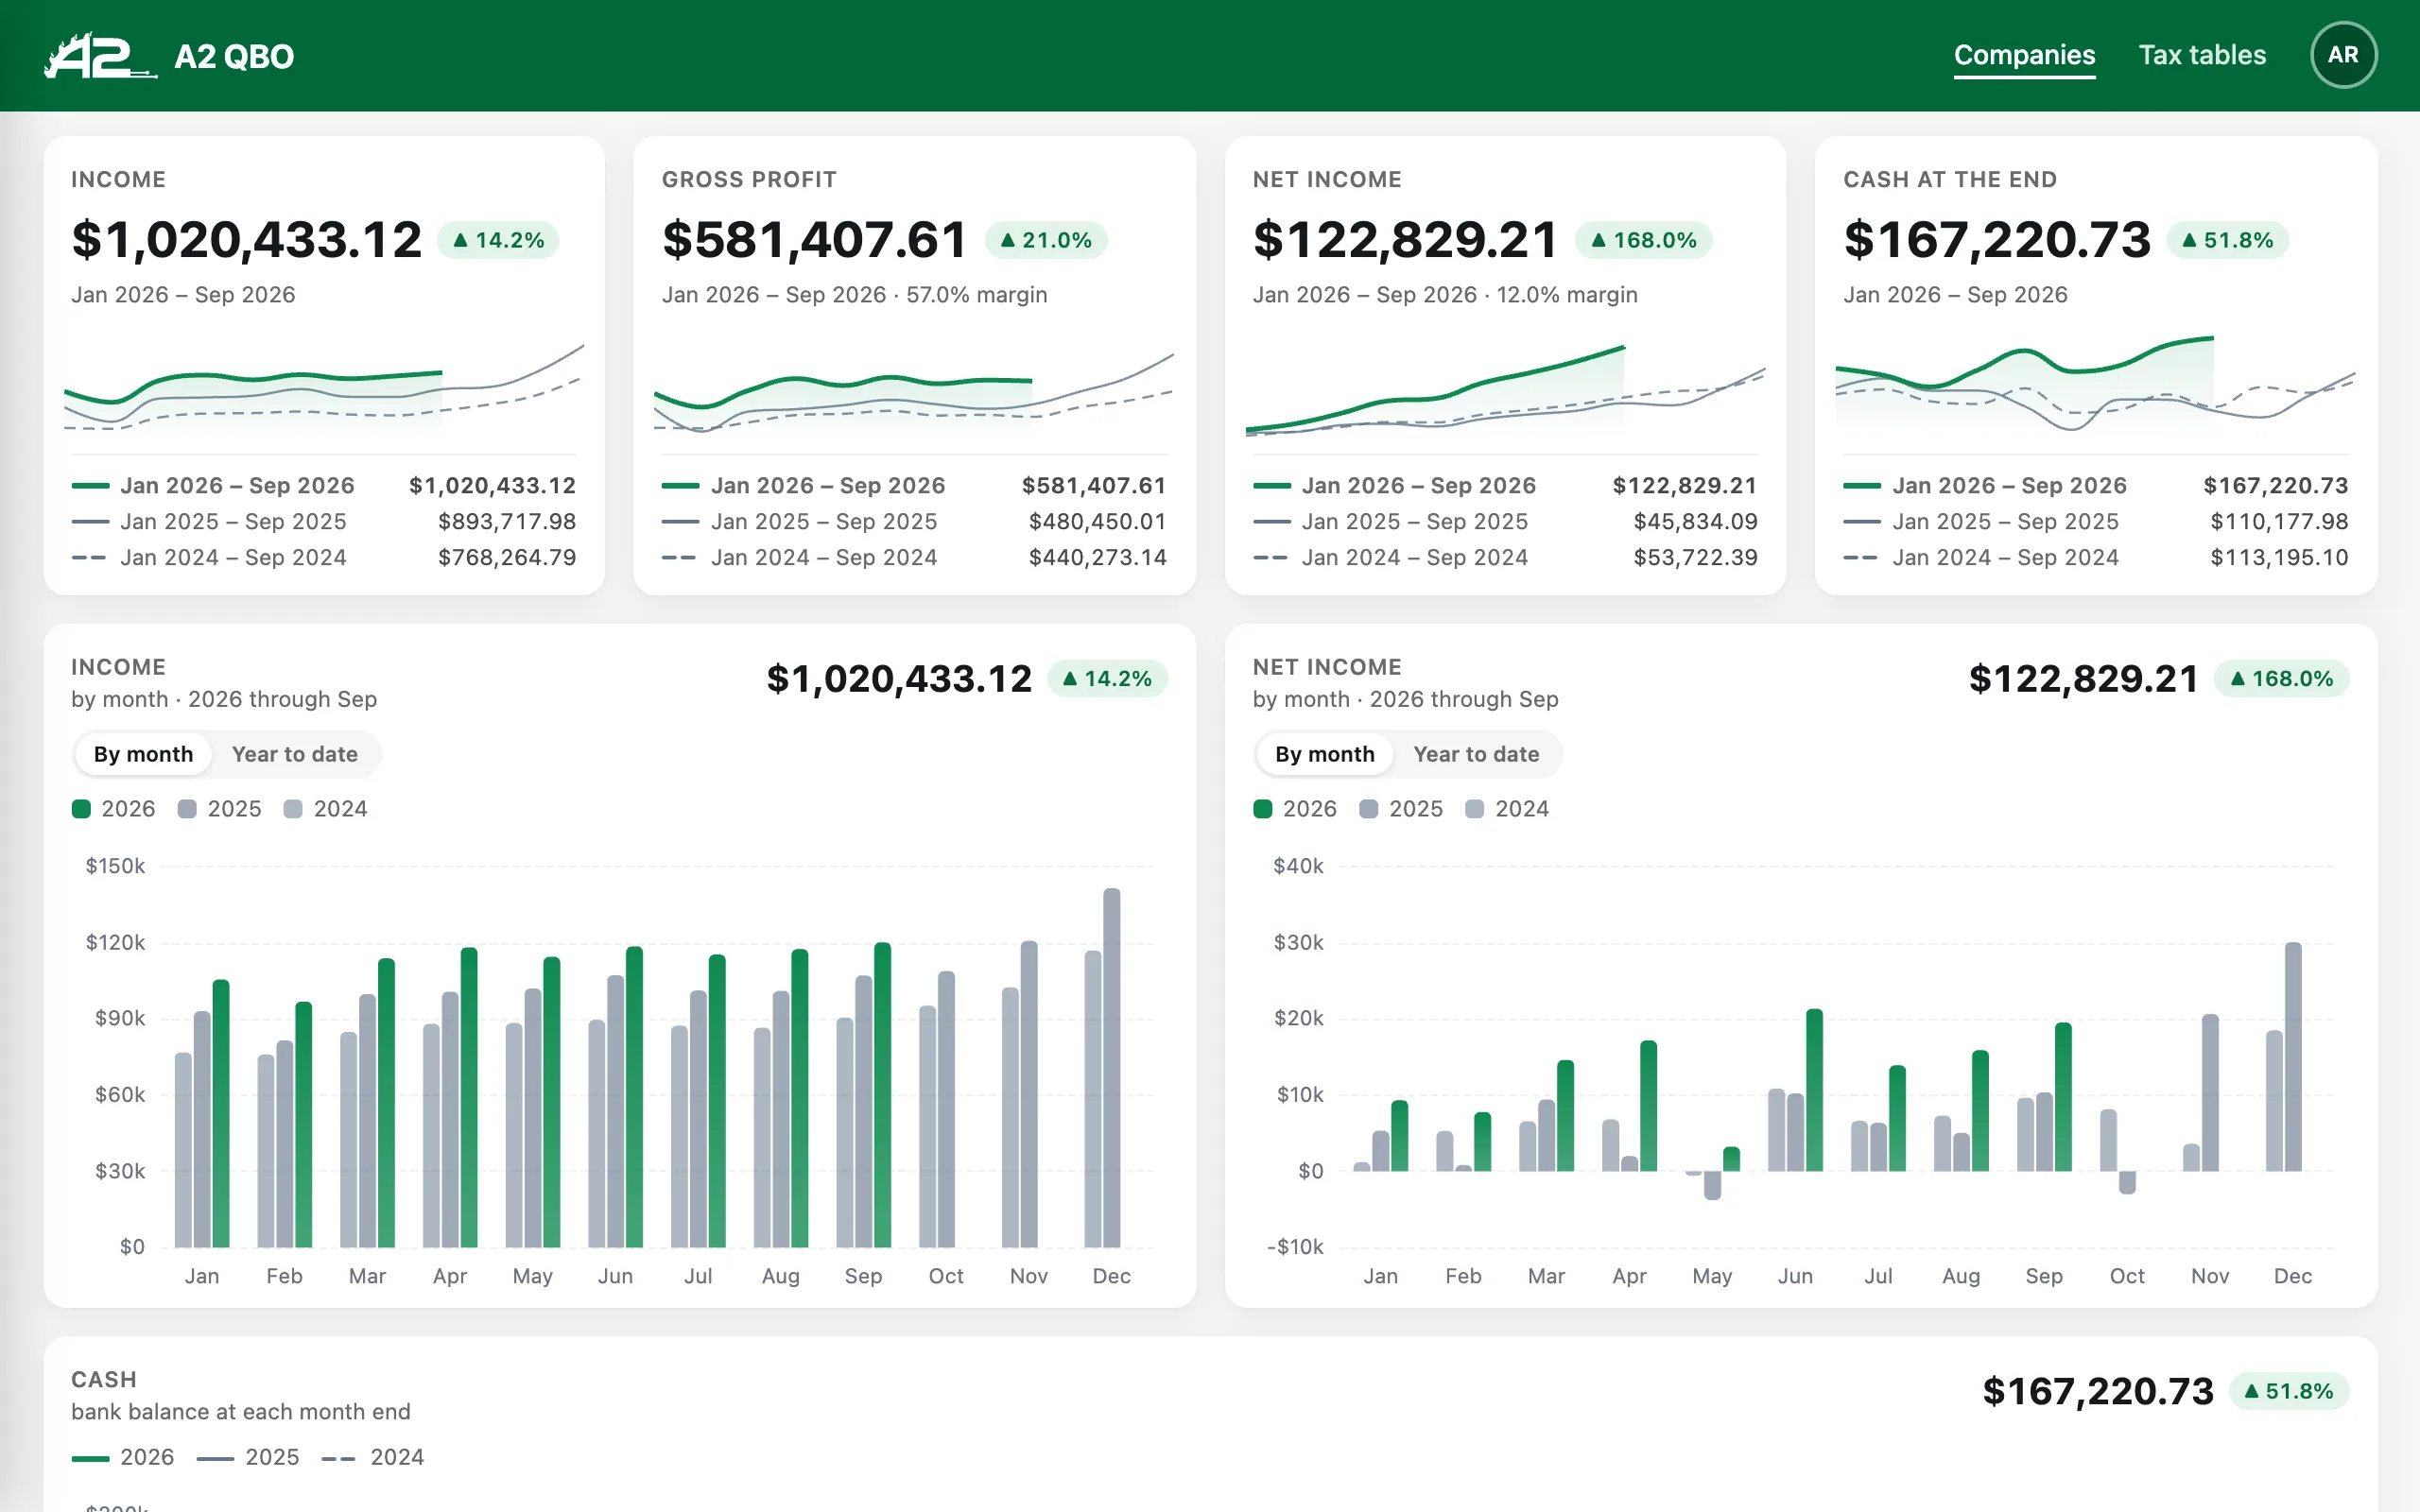Toggle 2024 series in Income bar chart legend
The image size is (2420, 1512).
tap(326, 809)
